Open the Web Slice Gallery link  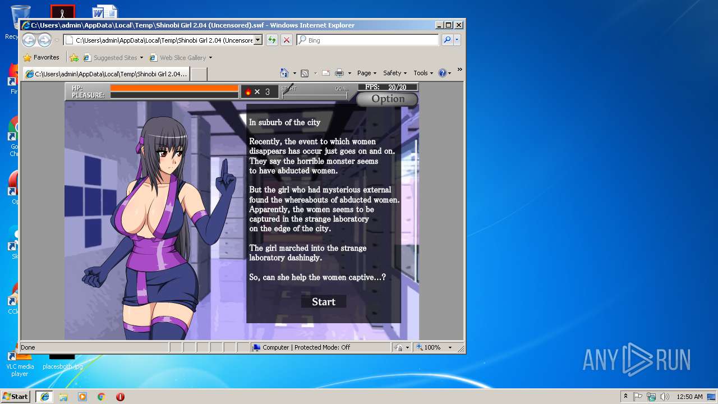click(x=181, y=57)
